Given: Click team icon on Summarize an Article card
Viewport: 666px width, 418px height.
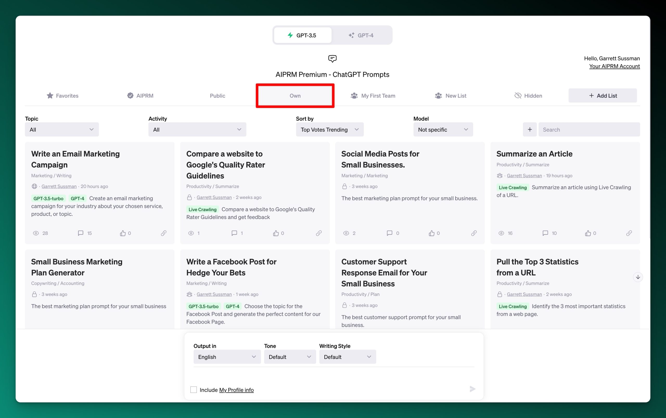Looking at the screenshot, I should (499, 176).
